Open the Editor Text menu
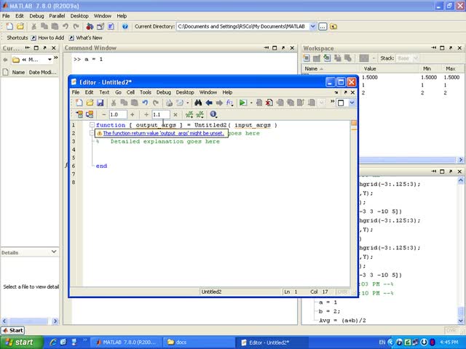 (x=104, y=92)
